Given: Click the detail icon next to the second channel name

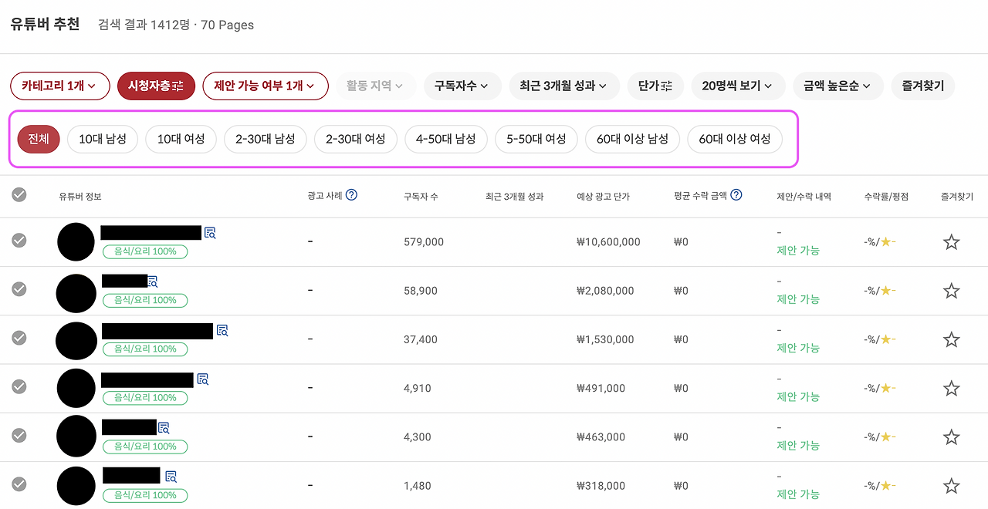Looking at the screenshot, I should pos(151,281).
